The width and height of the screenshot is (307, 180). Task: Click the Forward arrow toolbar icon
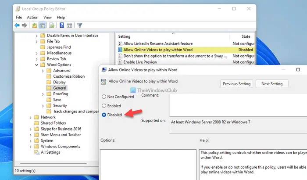(x=24, y=25)
